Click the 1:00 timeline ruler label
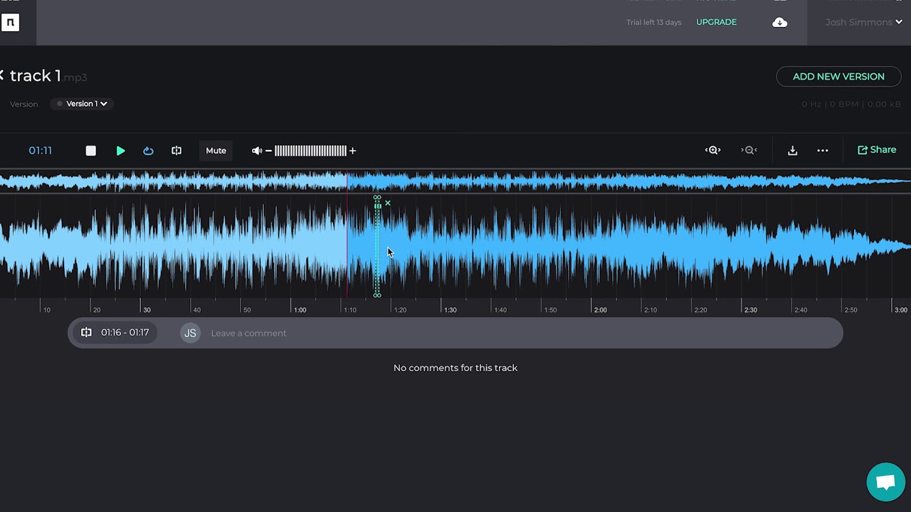 tap(300, 310)
